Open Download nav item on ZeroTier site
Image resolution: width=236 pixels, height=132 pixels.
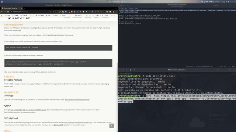[x=77, y=18]
